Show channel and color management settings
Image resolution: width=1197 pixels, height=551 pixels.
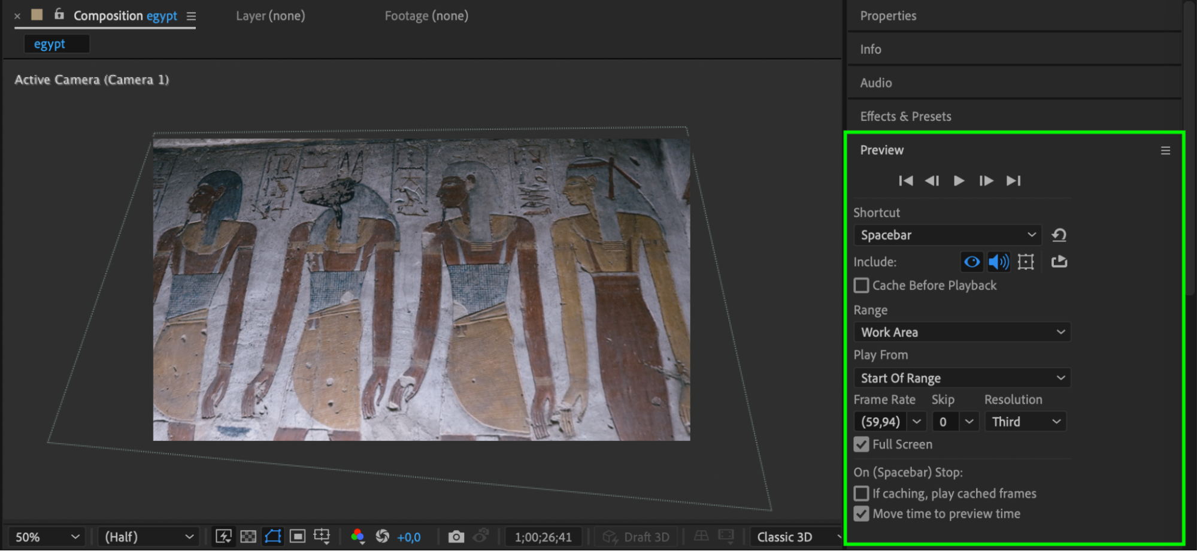(357, 537)
